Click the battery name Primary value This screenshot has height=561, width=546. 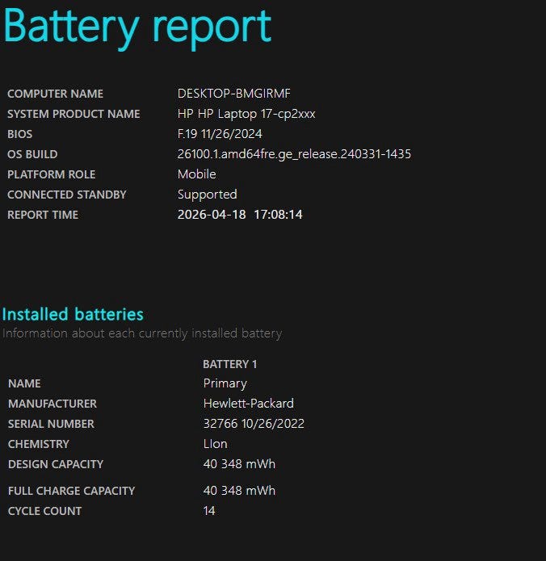pos(225,383)
